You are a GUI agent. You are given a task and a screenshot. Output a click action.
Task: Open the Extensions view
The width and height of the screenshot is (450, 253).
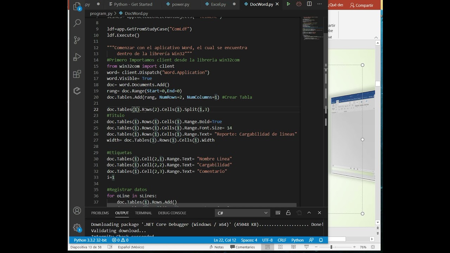(x=77, y=74)
